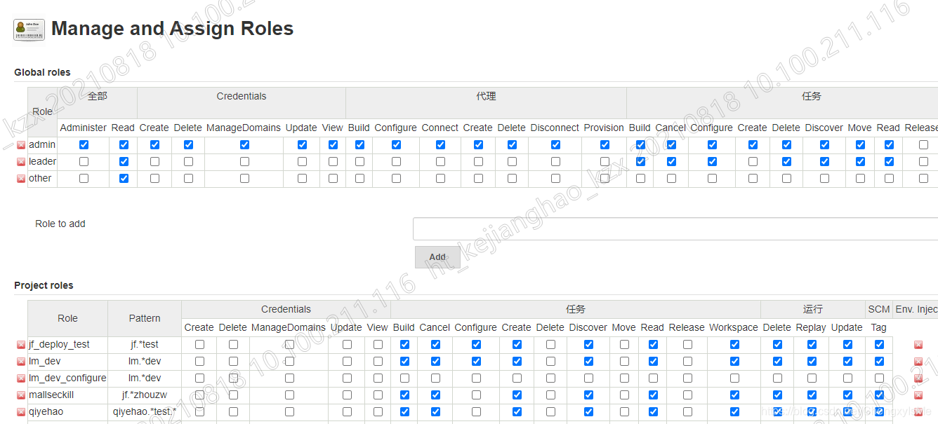
Task: Click the SCM column group header
Action: tap(879, 309)
